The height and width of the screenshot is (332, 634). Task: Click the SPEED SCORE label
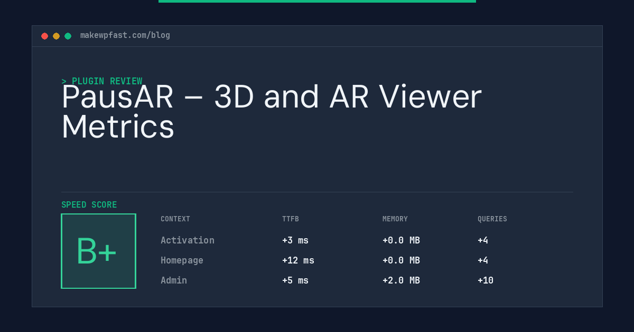tap(89, 205)
